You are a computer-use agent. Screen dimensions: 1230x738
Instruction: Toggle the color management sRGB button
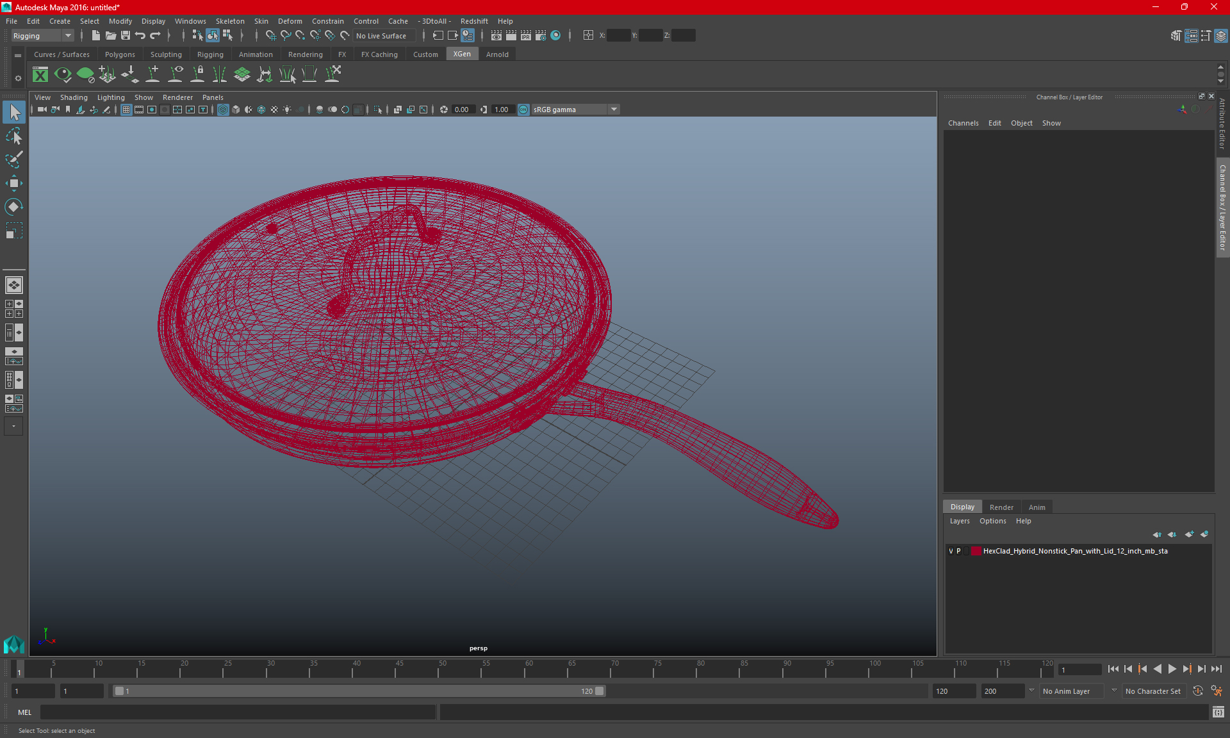523,110
